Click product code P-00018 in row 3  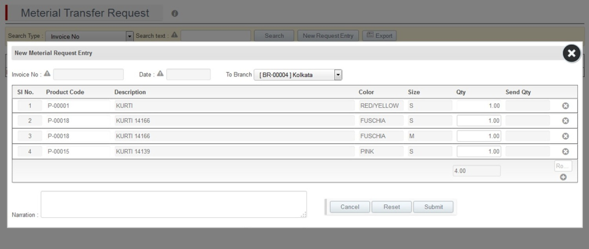(78, 136)
